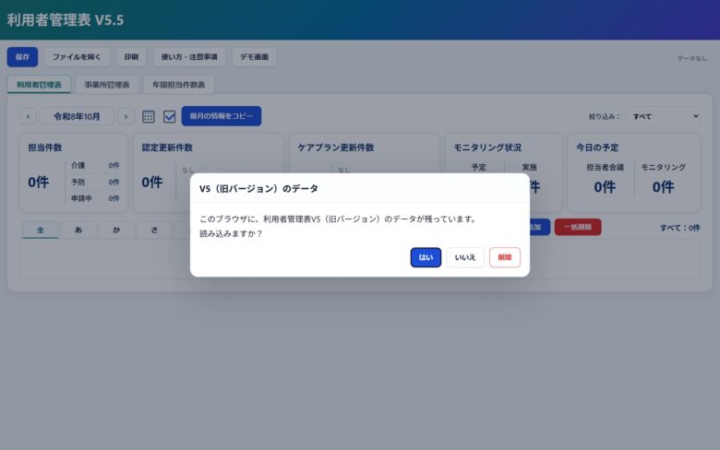The height and width of the screenshot is (450, 720).
Task: Go to the previous month arrow
Action: (28, 116)
